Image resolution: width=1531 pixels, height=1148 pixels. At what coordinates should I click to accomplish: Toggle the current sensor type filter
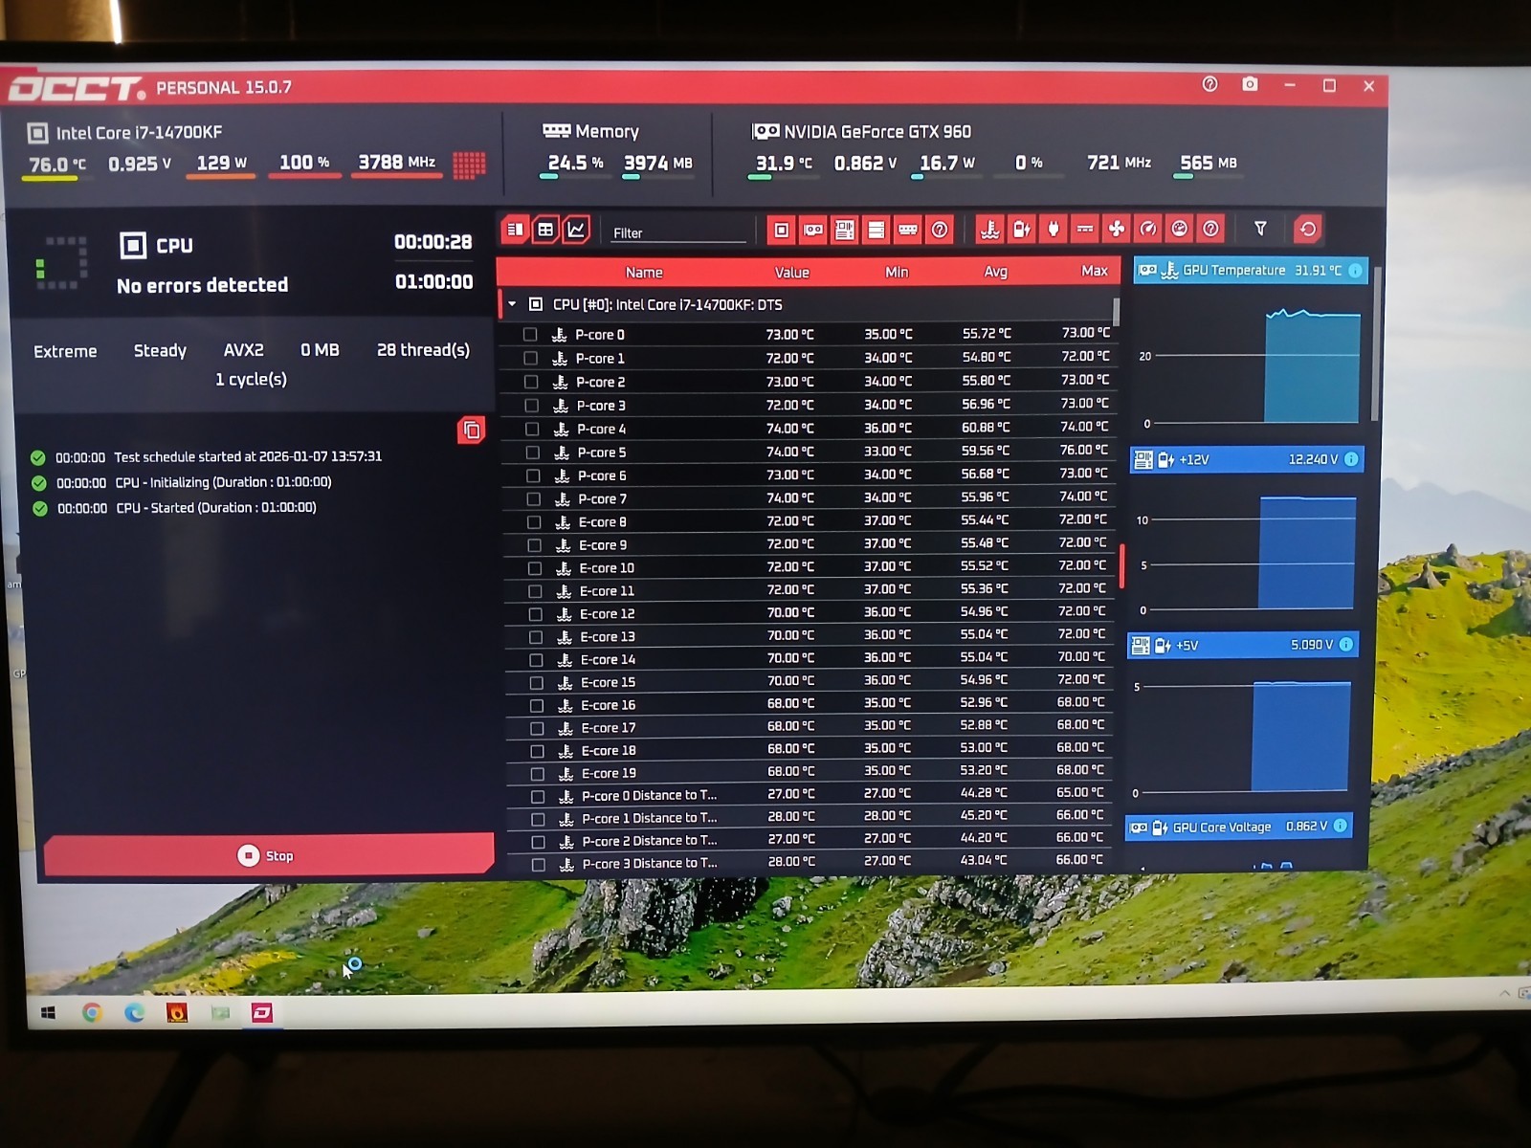point(1084,230)
